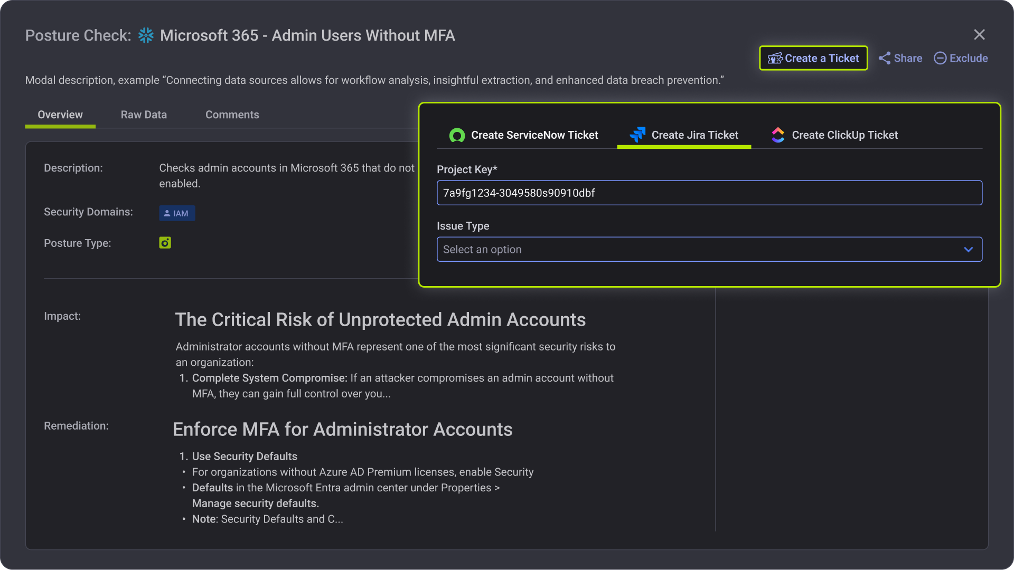Click heading 'The Critical Risk of Unprotected Admin Accounts'
This screenshot has height=570, width=1014.
tap(380, 320)
